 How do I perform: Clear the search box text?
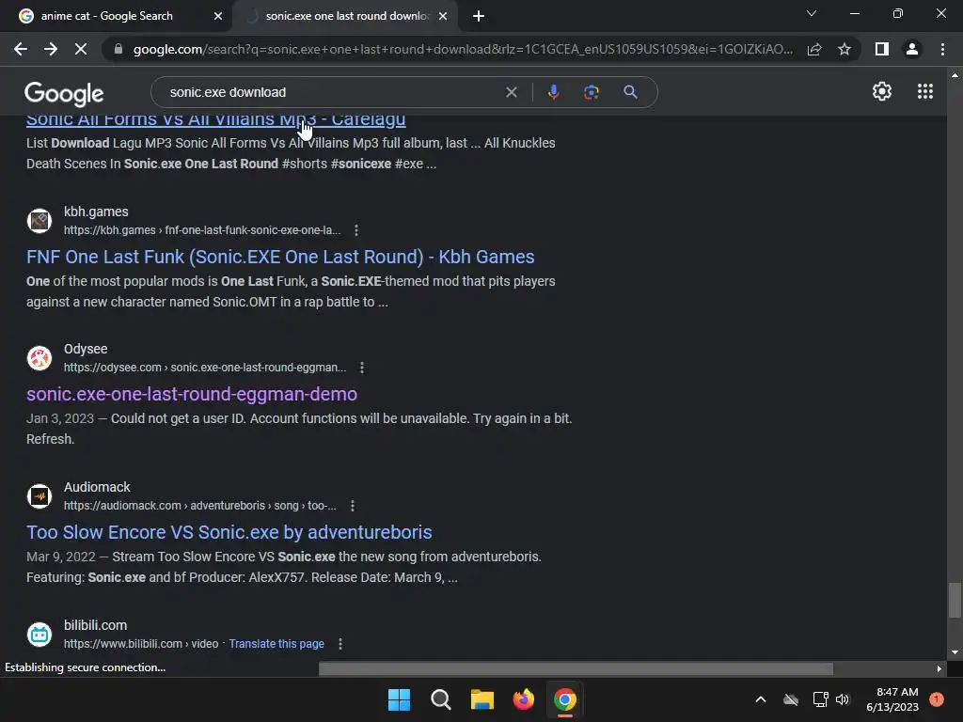[x=511, y=92]
